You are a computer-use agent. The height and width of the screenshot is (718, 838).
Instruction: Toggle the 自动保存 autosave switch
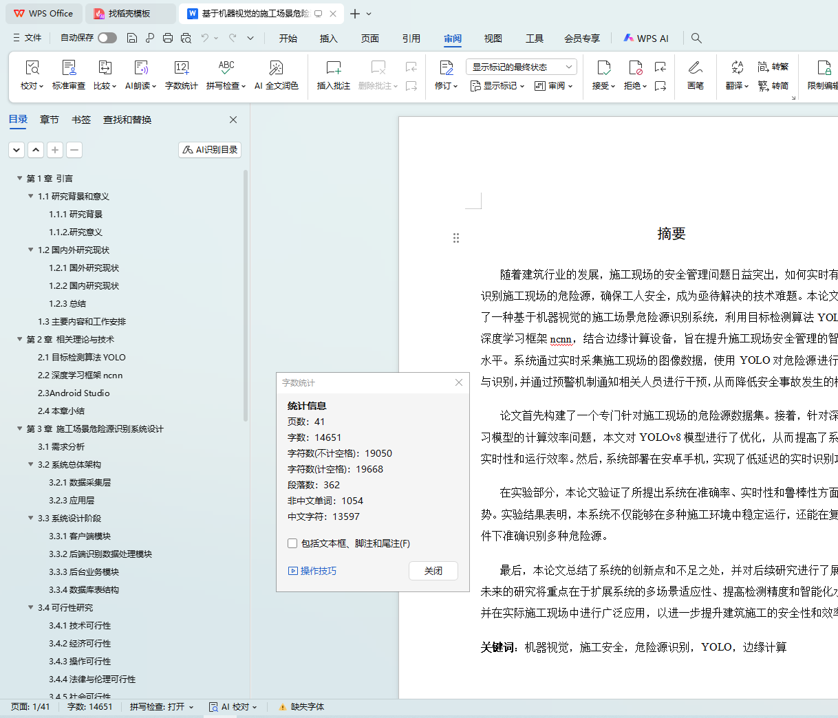[x=107, y=38]
